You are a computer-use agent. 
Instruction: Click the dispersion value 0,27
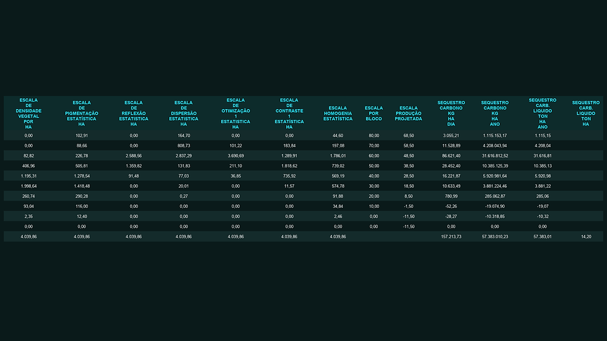click(183, 196)
